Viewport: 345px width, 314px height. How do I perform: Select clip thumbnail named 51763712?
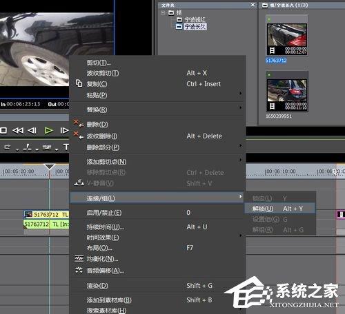[x=286, y=35]
